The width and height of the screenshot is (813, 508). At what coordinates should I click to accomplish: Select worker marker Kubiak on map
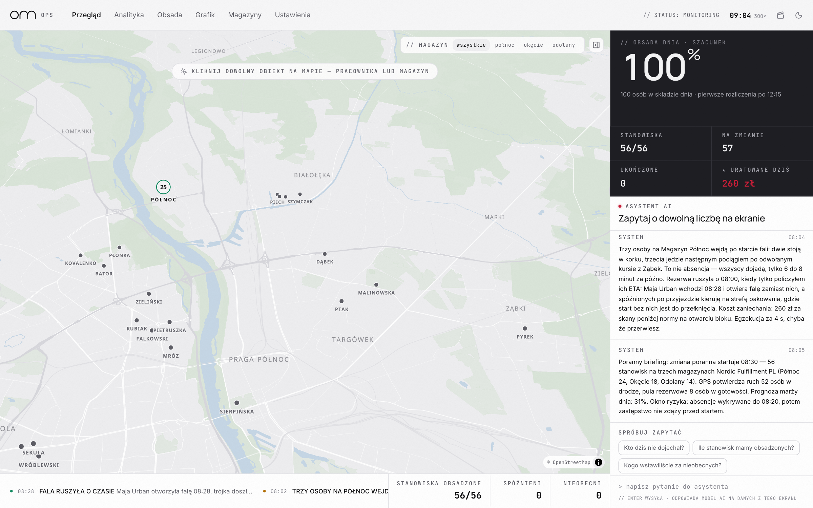tap(137, 320)
